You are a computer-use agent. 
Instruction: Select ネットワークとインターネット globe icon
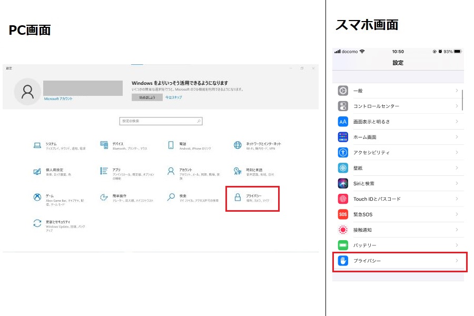pos(238,145)
